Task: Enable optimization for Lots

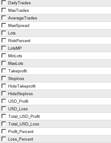Action: (x=4, y=33)
